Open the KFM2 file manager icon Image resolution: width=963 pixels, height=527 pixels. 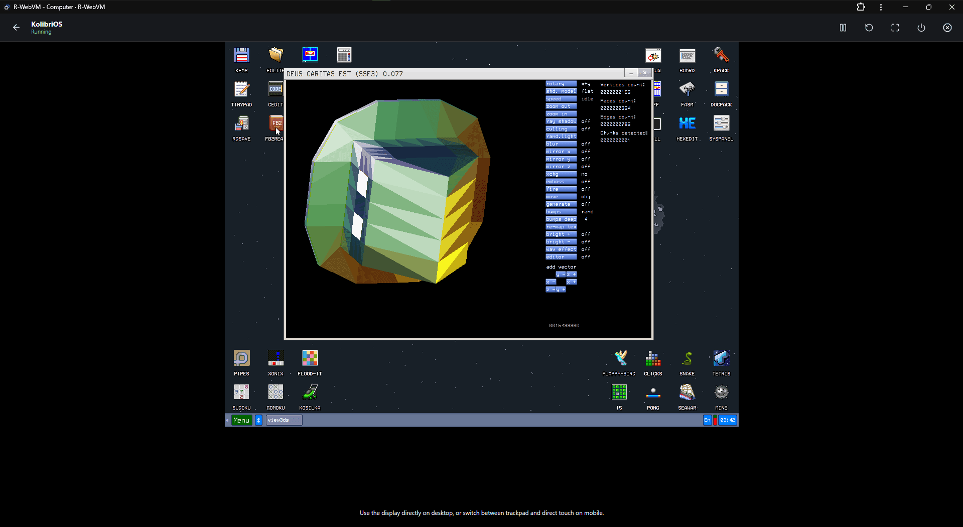(x=241, y=55)
